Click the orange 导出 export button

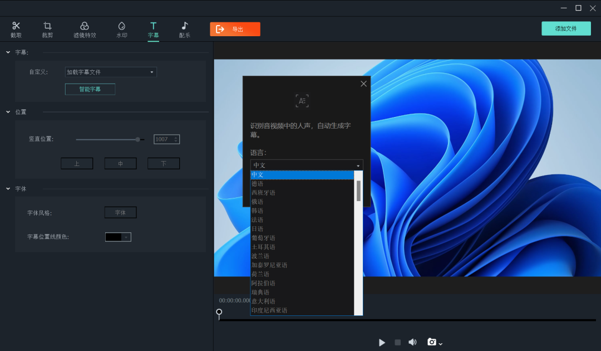235,29
